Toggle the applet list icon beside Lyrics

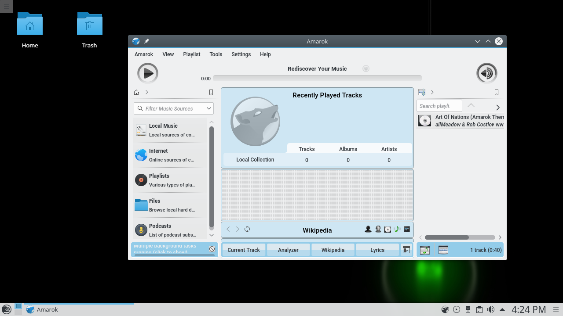click(406, 250)
